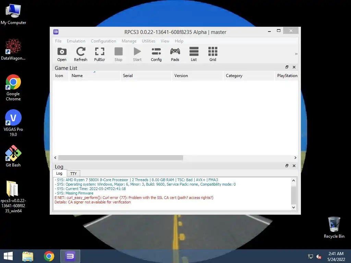Switch to List view
The image size is (351, 263).
point(194,54)
